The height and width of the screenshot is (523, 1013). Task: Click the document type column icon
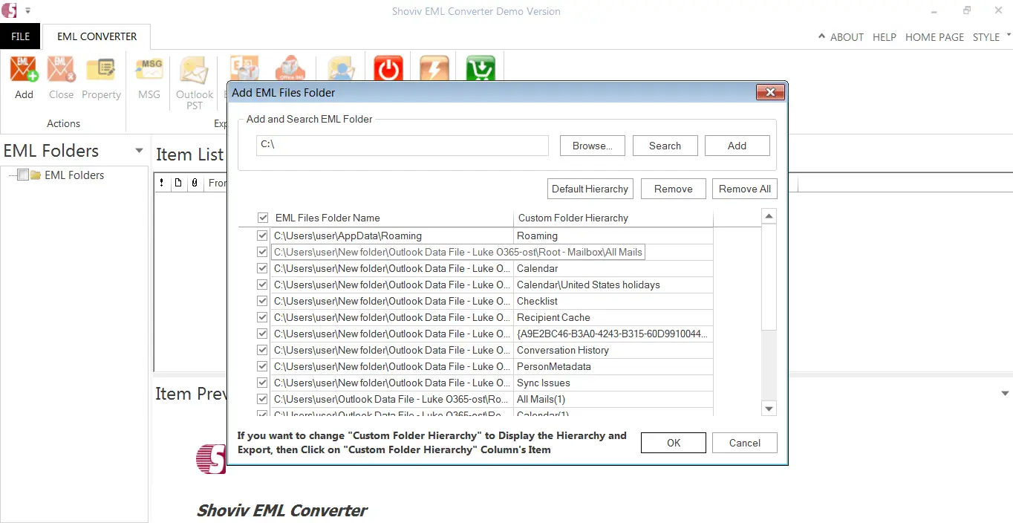coord(178,183)
